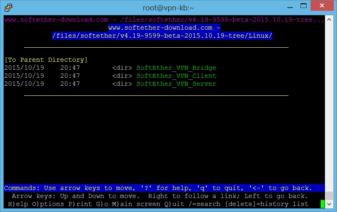Click the scrollbar down arrow
This screenshot has height=212, width=337.
point(329,204)
